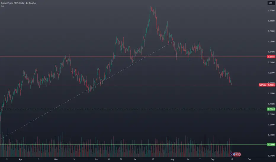The height and width of the screenshot is (162, 276).
Task: Click the Apr label on time axis
Action: [20, 159]
